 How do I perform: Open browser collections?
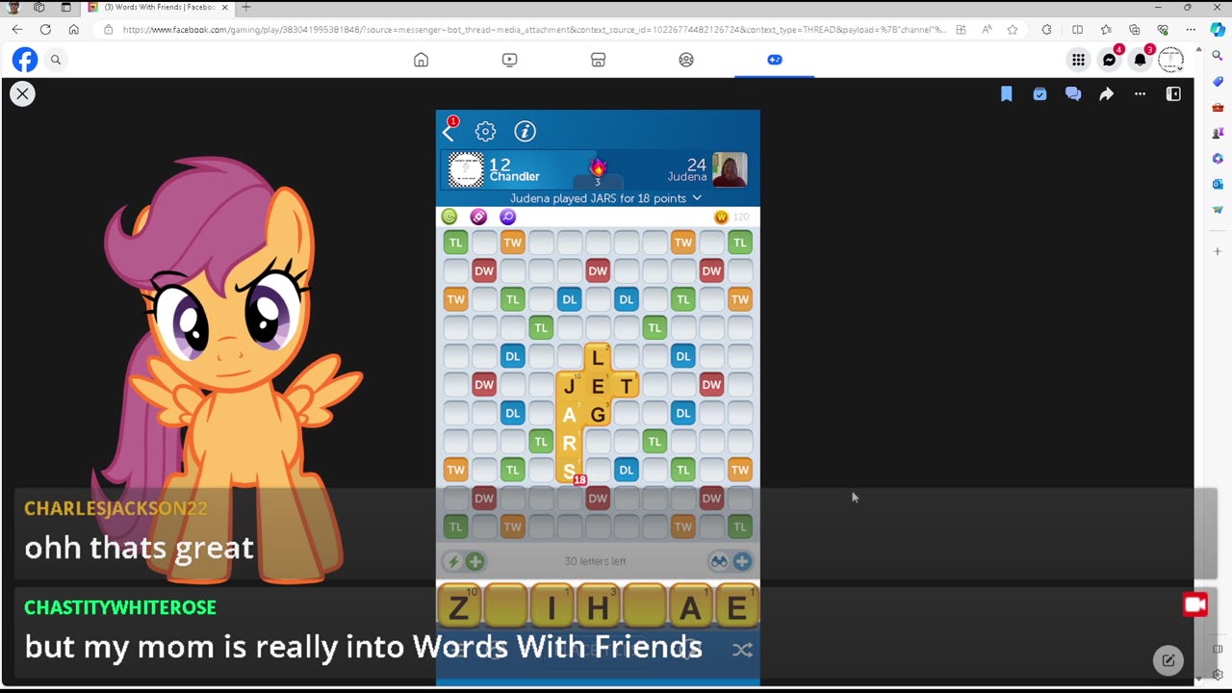(1134, 30)
